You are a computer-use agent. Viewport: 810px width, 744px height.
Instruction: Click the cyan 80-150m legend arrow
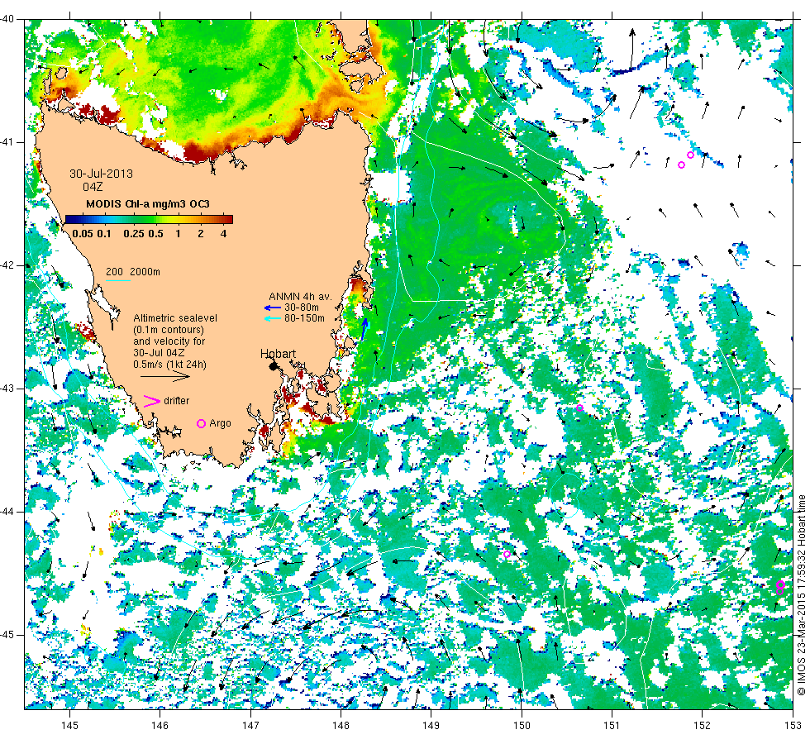(x=272, y=319)
